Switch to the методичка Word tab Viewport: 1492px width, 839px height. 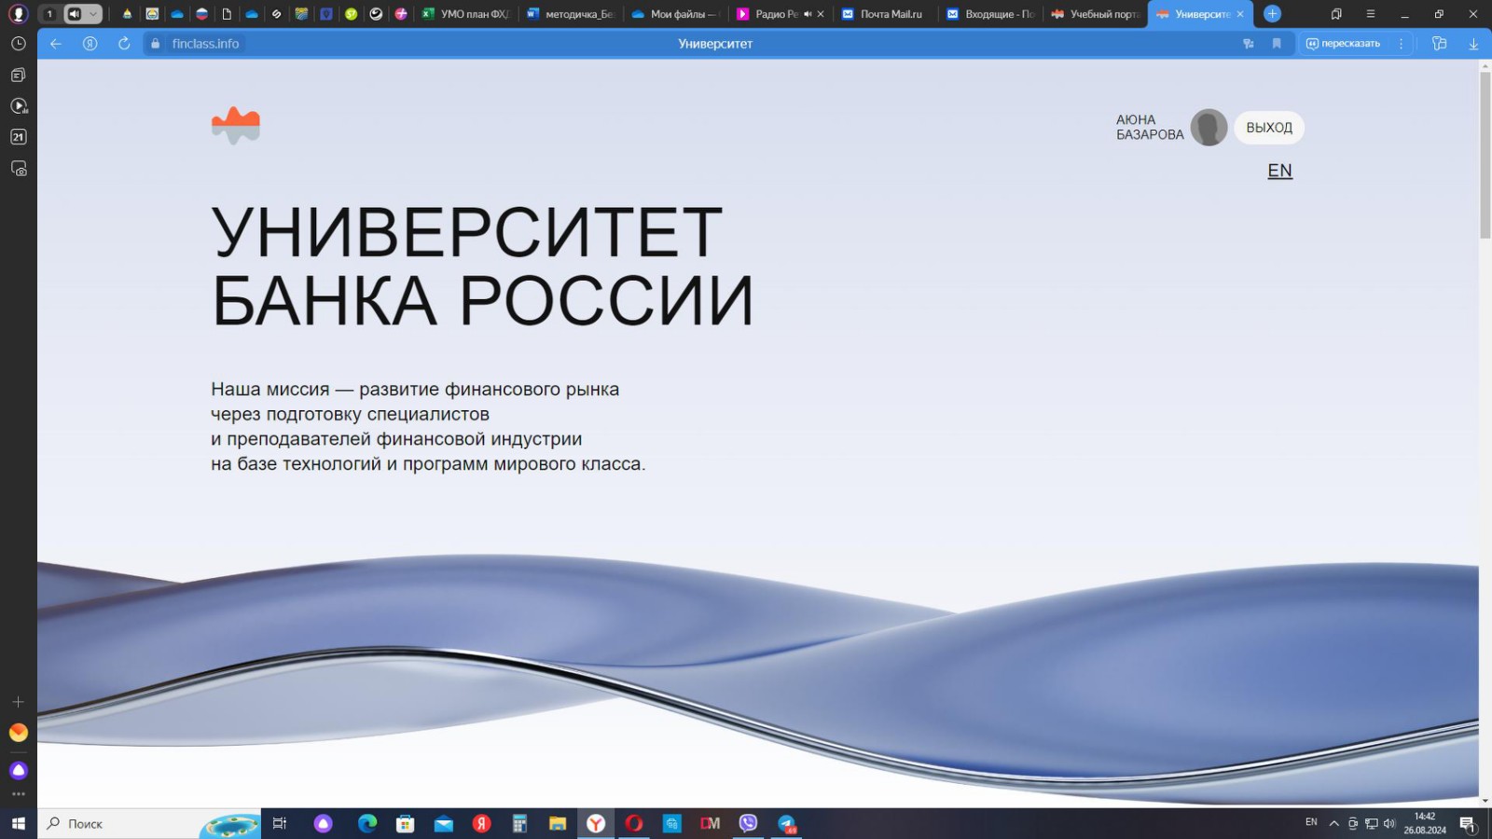click(x=571, y=14)
